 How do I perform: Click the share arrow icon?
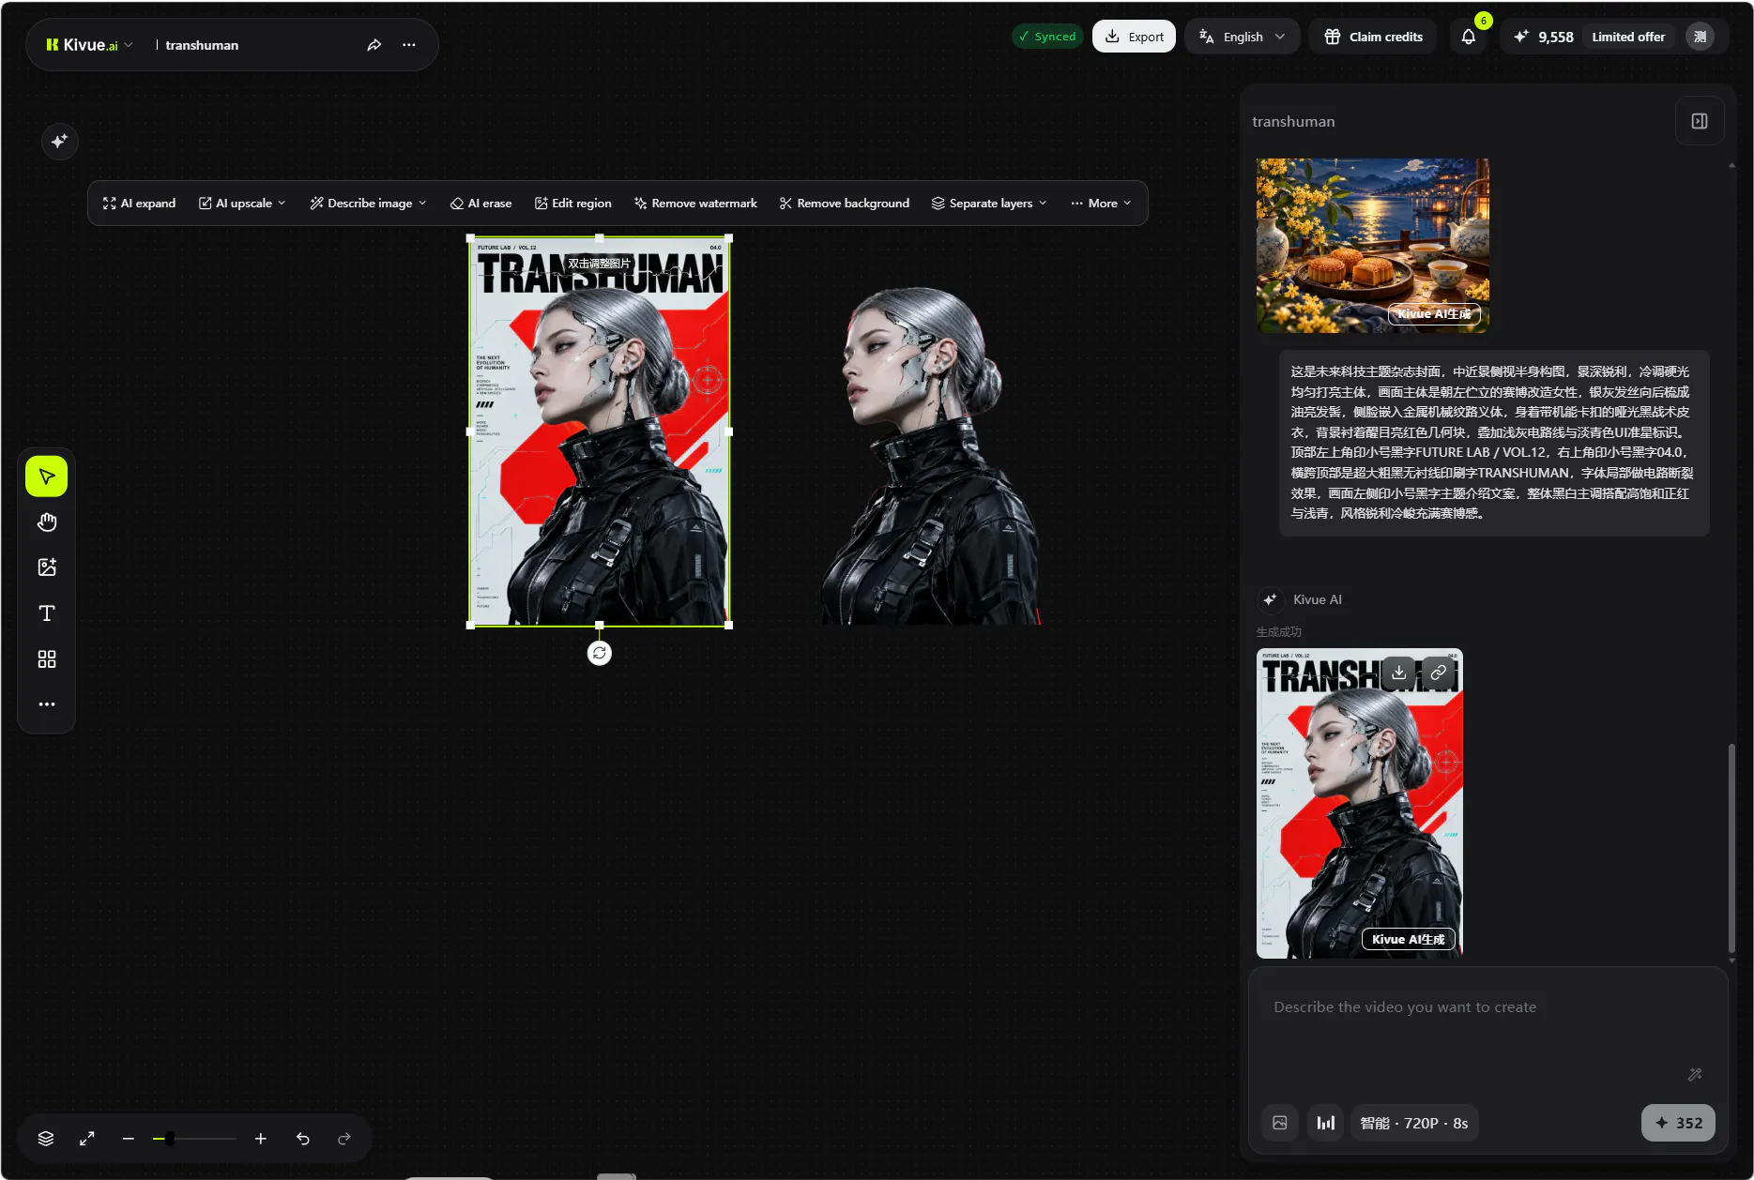point(374,45)
